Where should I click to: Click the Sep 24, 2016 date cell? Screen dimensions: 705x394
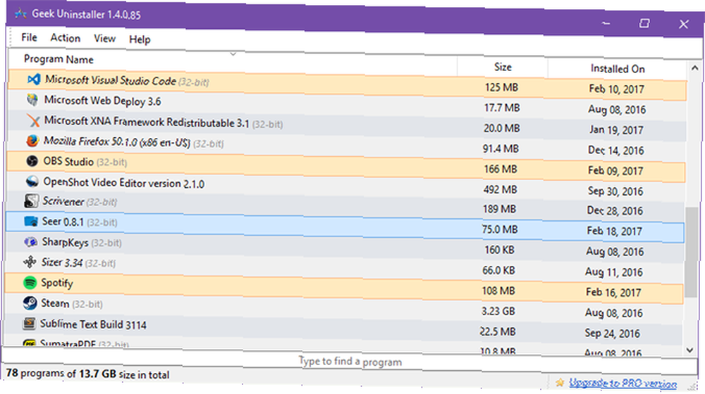coord(612,333)
